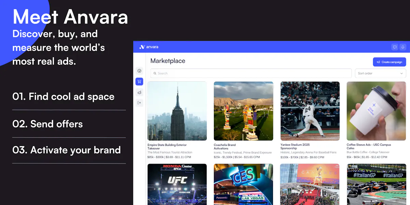This screenshot has height=205, width=410.
Task: Click "Iconic, Trendy Festival, Prime Brand Exposure"
Action: pyautogui.click(x=243, y=152)
